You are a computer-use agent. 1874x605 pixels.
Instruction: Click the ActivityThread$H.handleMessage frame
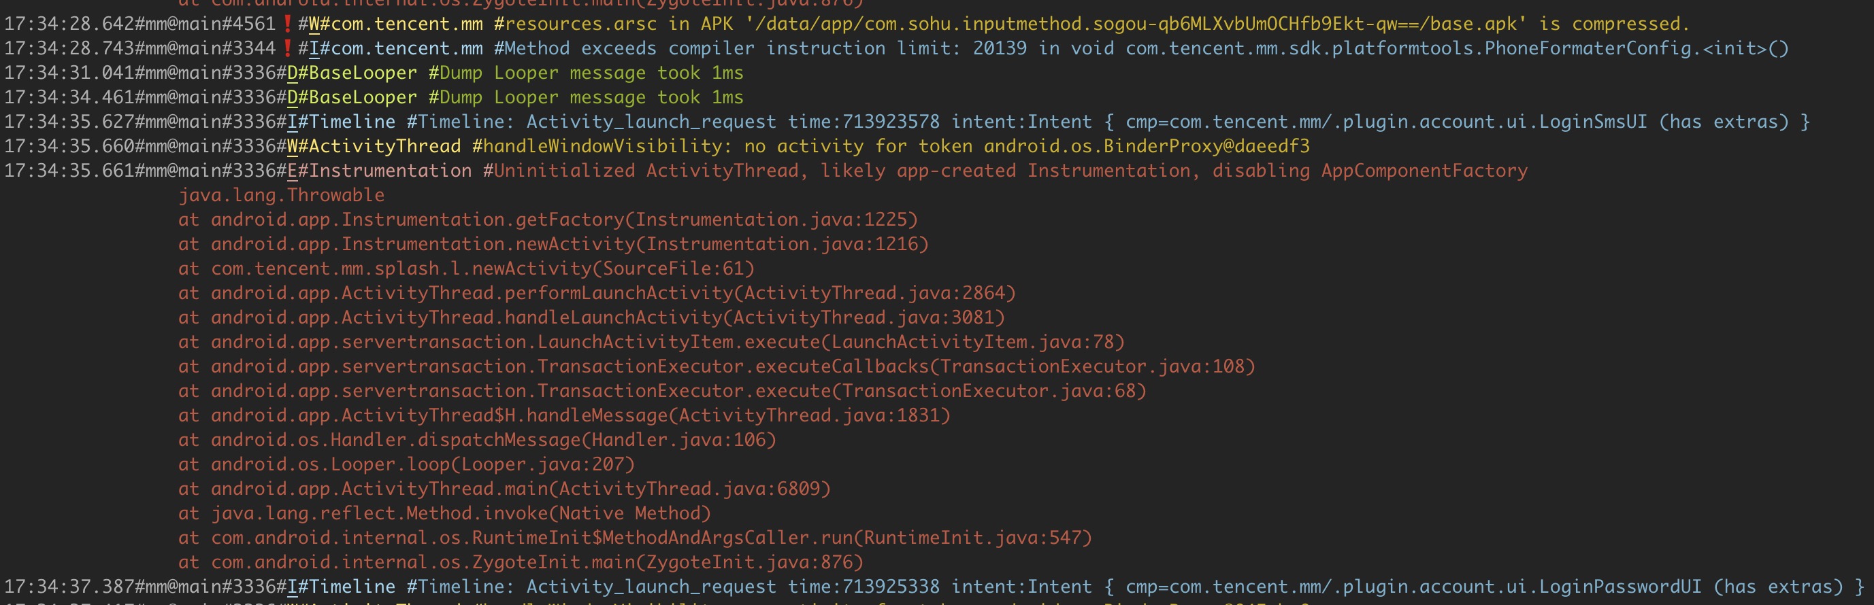click(x=565, y=415)
